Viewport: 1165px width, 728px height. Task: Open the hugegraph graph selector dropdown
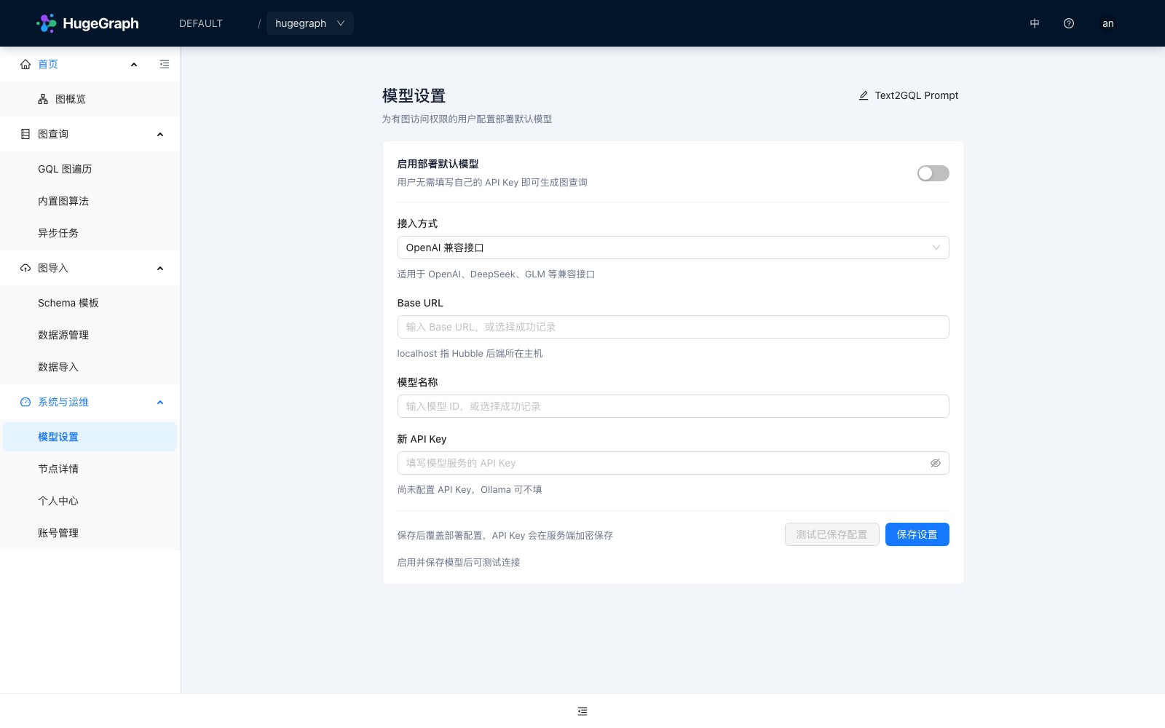point(310,23)
